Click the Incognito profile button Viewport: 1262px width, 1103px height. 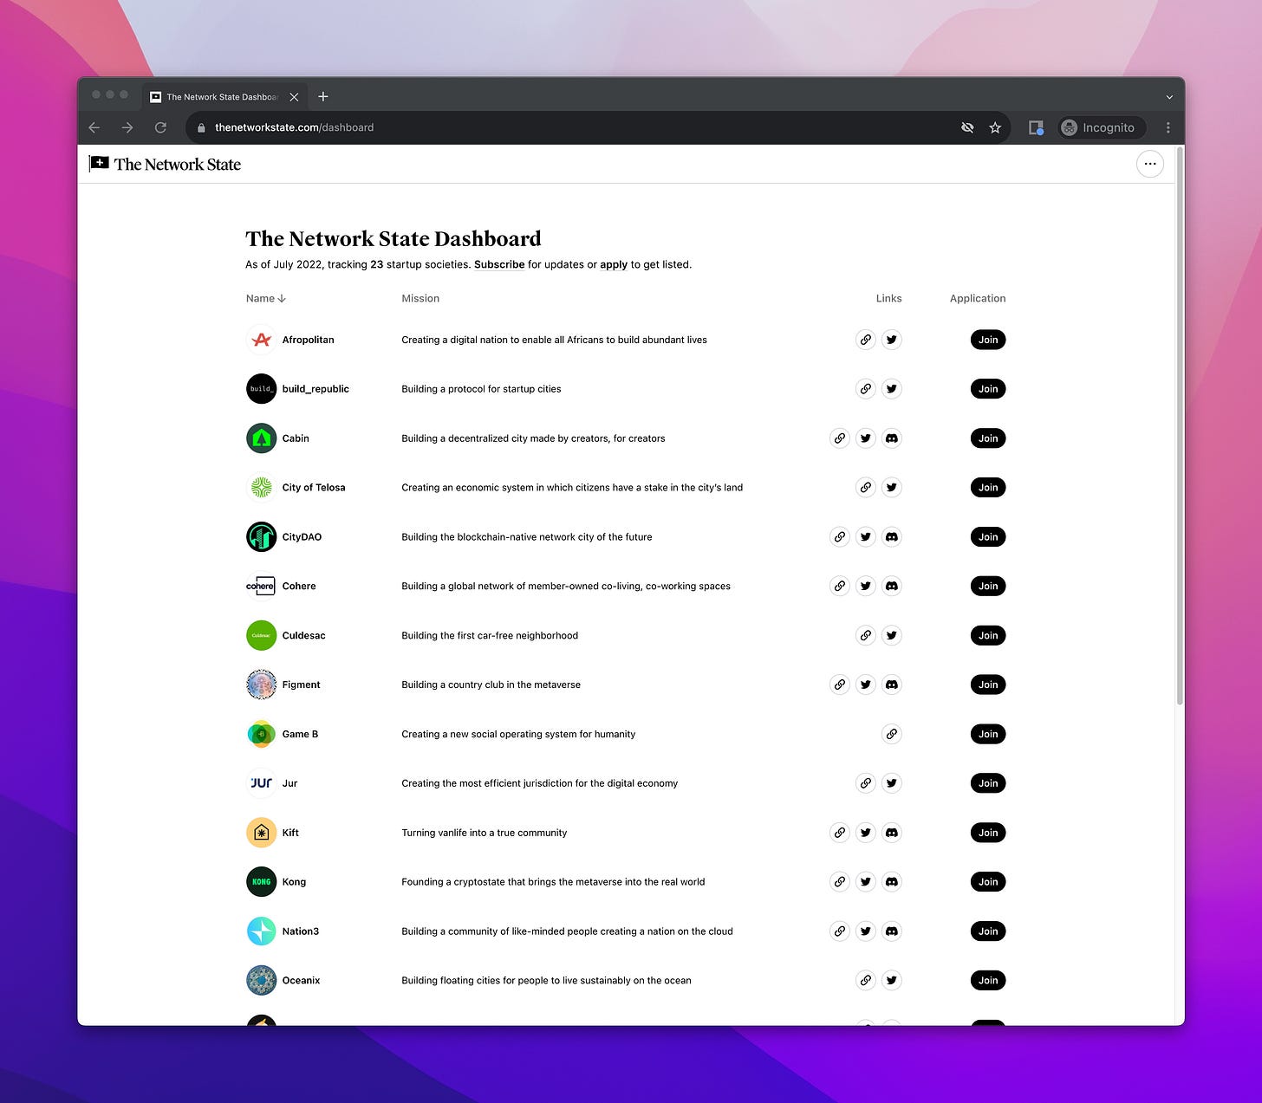1102,127
